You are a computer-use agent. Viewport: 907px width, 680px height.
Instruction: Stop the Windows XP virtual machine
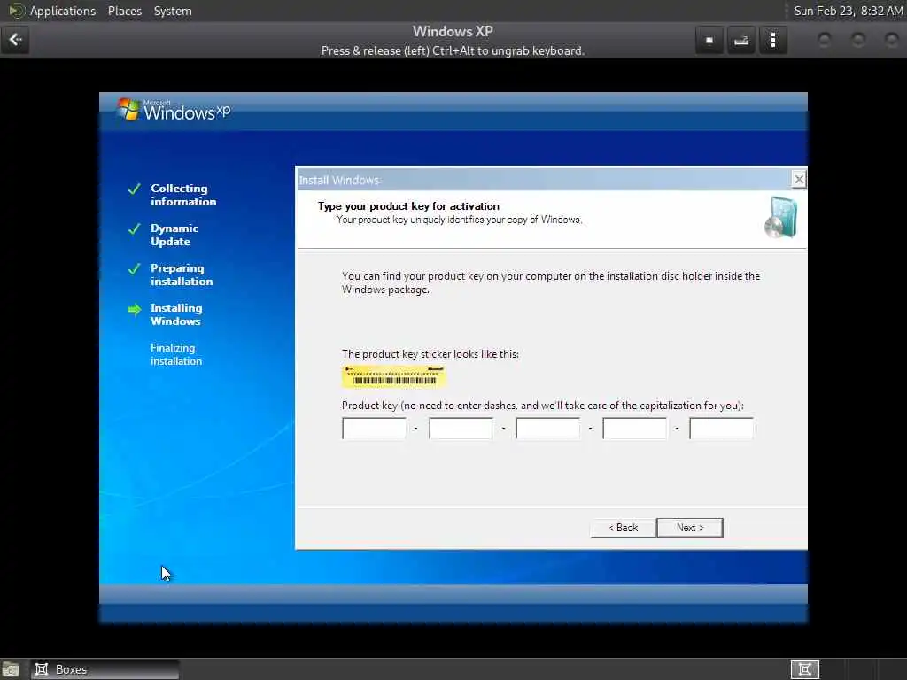pos(709,41)
